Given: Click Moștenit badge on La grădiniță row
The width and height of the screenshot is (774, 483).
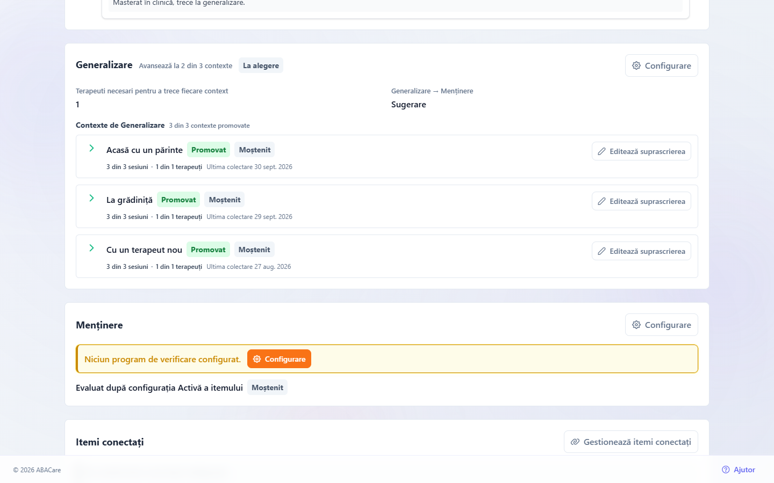Looking at the screenshot, I should (225, 200).
